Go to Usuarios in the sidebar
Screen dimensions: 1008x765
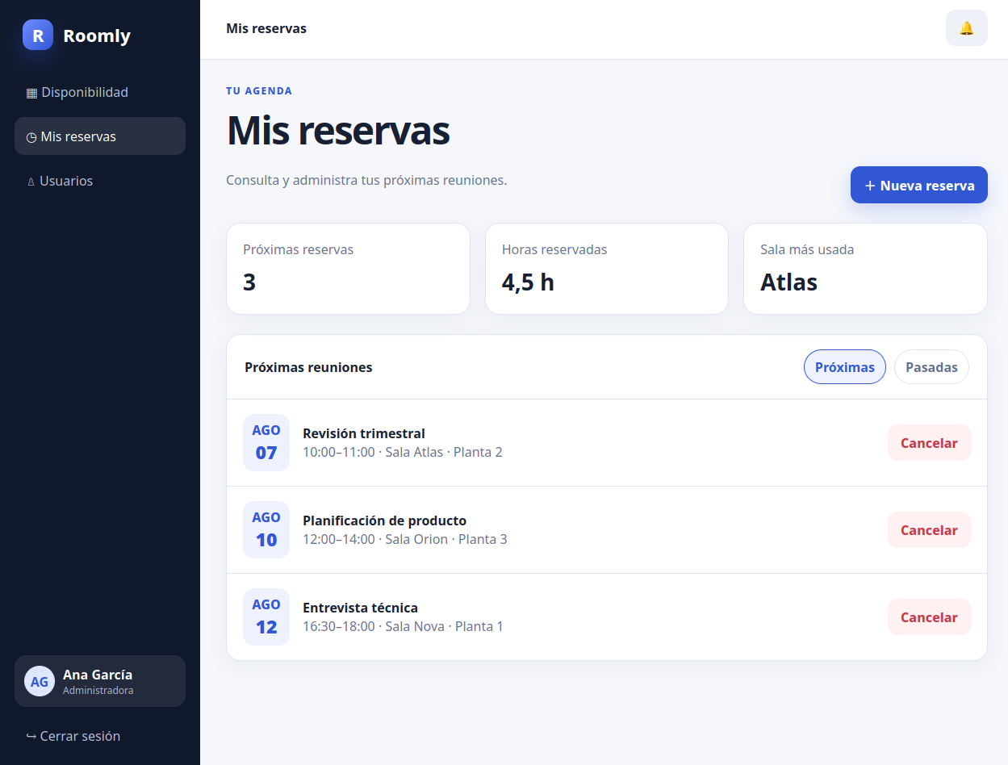point(100,181)
